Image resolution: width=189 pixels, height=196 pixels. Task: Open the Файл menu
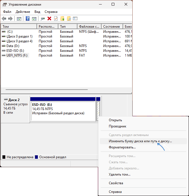7,12
